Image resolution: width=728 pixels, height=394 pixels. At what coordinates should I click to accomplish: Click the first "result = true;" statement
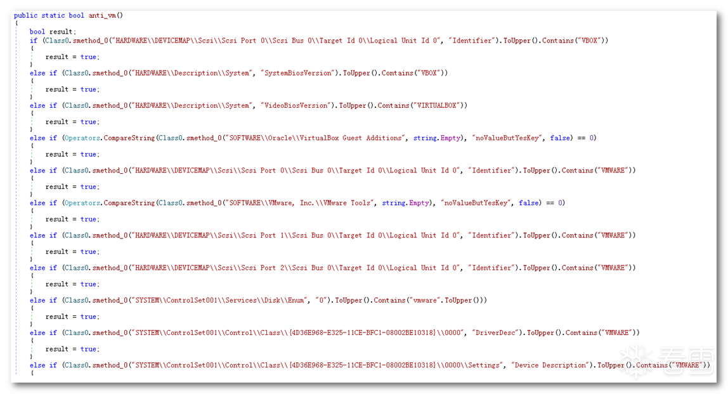pos(72,56)
